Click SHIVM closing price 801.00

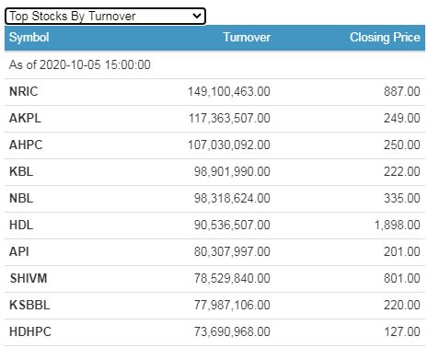(x=402, y=278)
